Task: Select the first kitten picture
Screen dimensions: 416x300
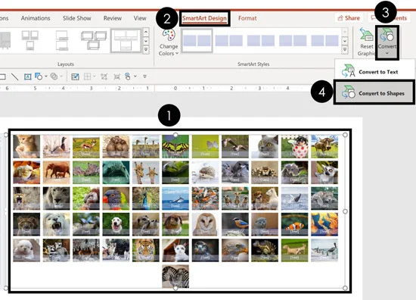Action: (26, 146)
